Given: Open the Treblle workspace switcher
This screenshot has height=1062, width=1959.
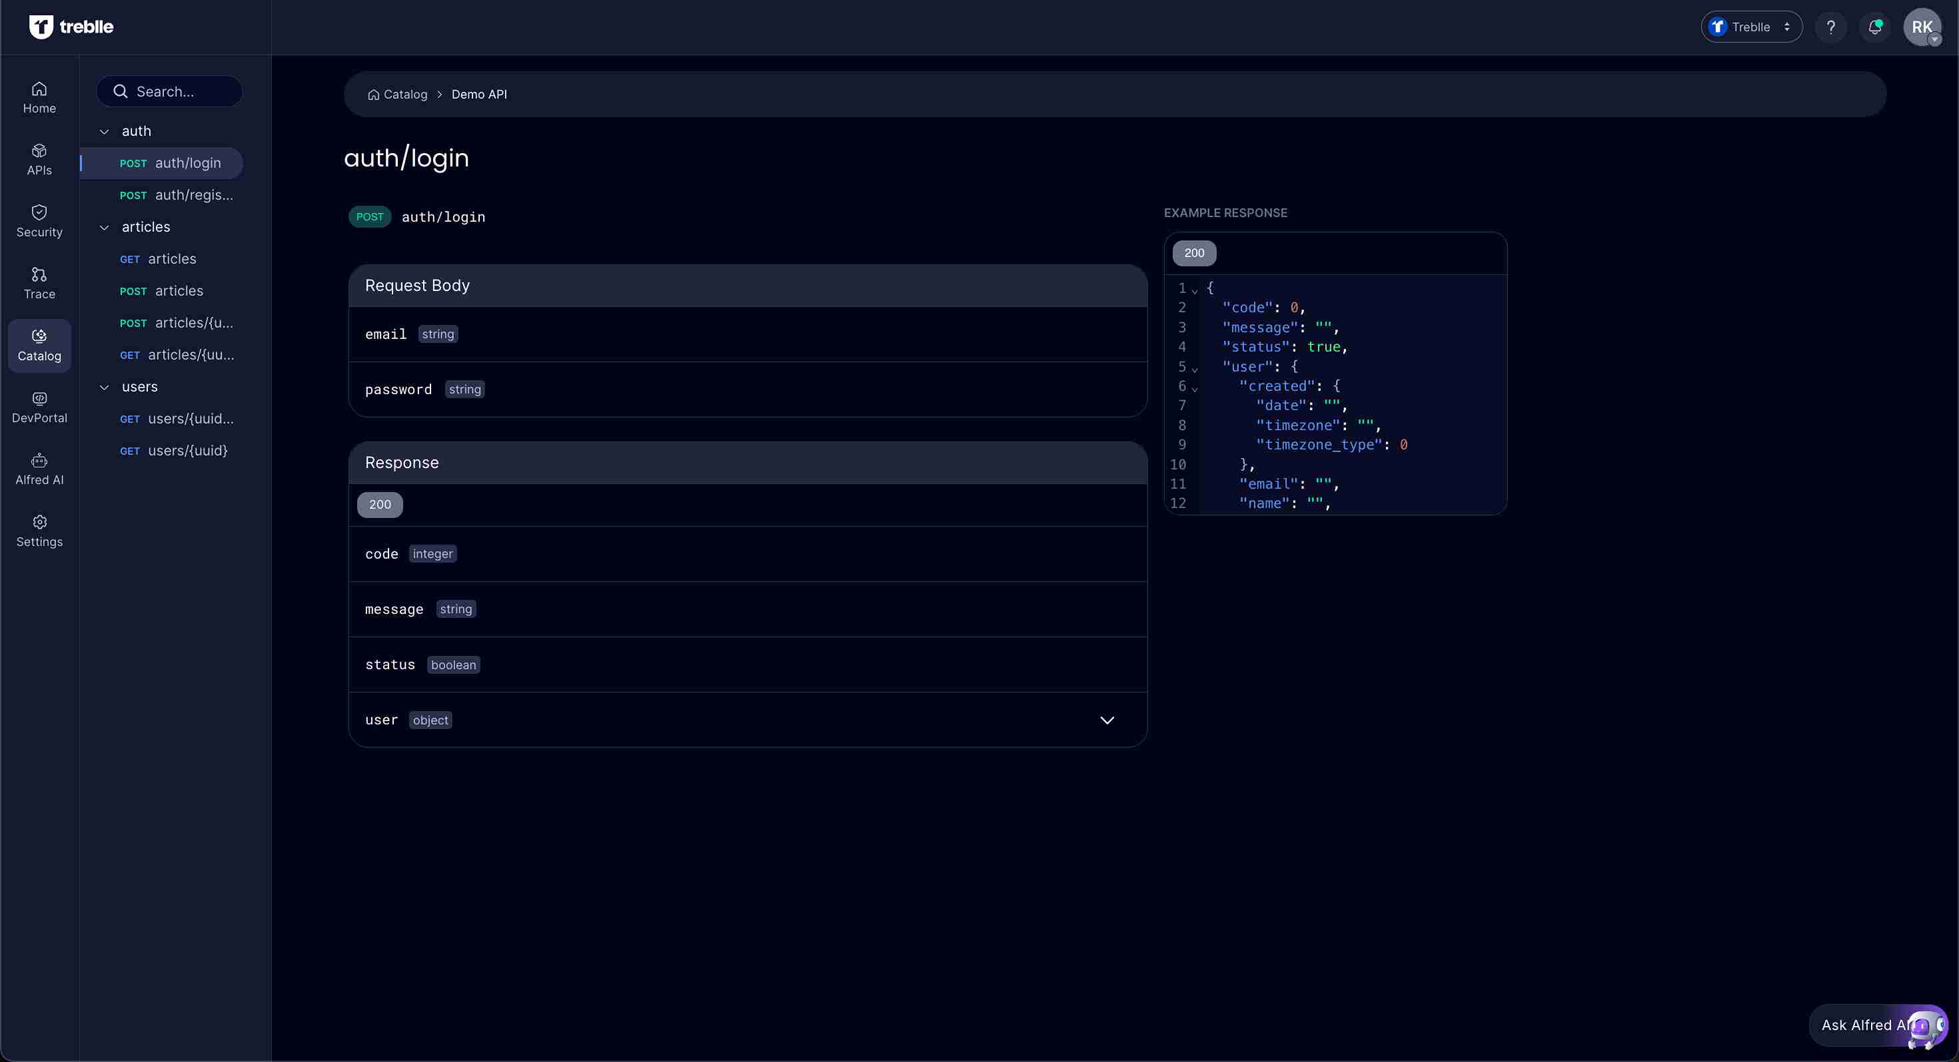Looking at the screenshot, I should pos(1750,27).
